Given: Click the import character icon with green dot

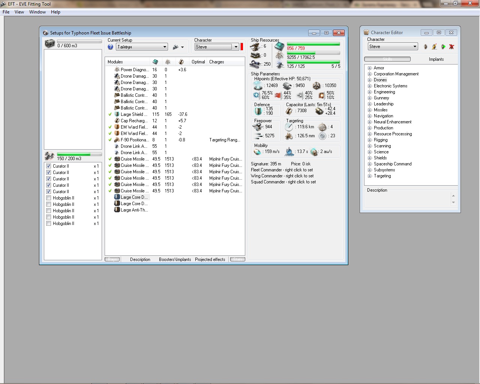Looking at the screenshot, I should coord(443,47).
